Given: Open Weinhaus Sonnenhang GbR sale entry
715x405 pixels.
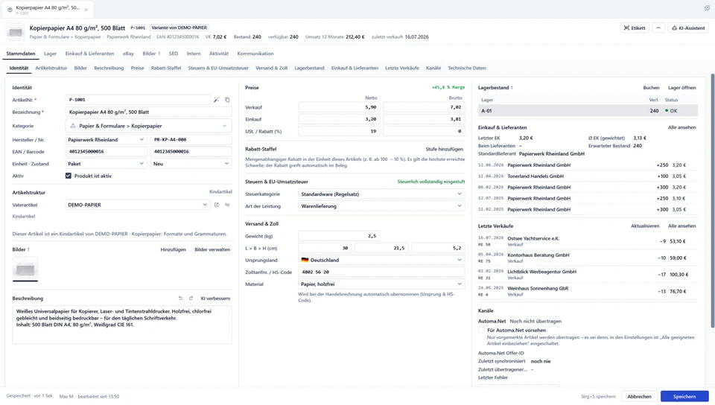Looking at the screenshot, I should tap(588, 291).
